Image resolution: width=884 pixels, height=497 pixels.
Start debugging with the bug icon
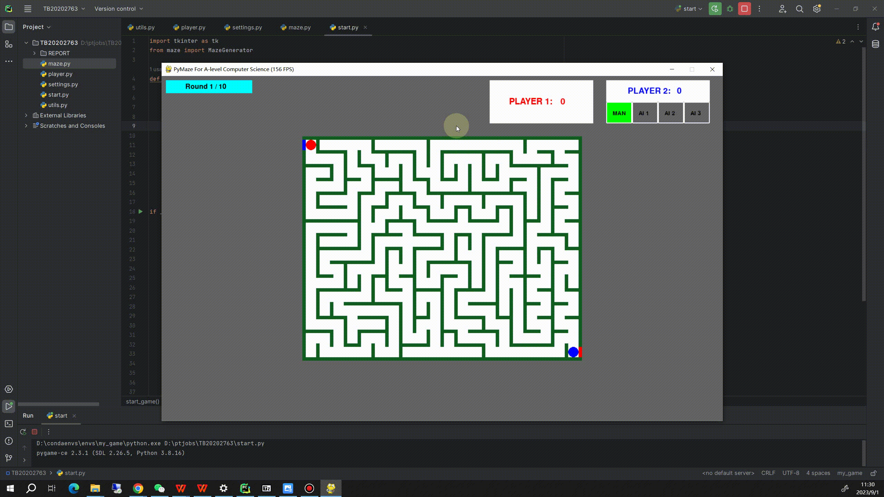click(730, 9)
